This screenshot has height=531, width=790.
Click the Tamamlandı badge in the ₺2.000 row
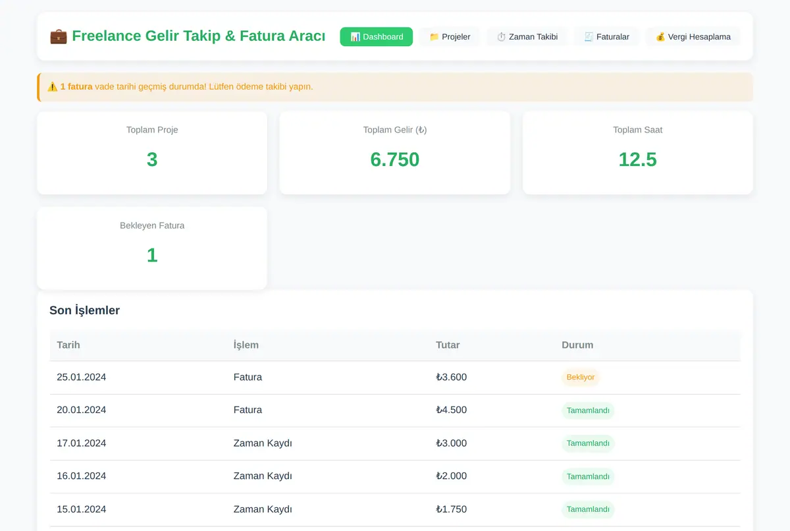(x=588, y=476)
